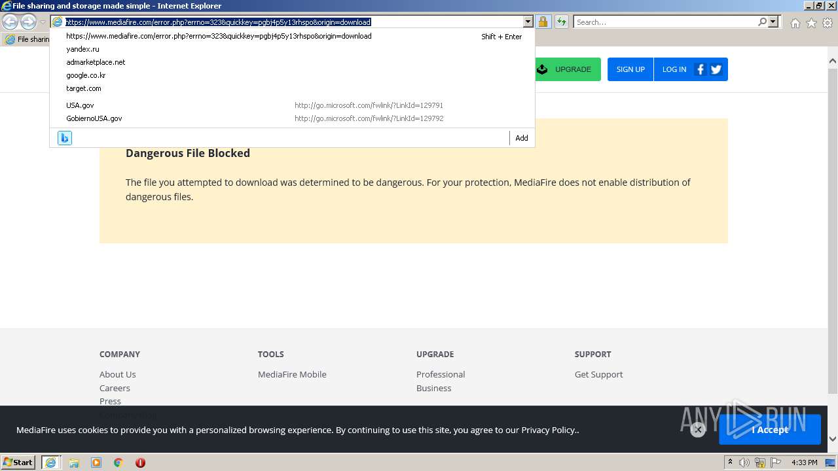
Task: Click the Twitter login icon
Action: (x=716, y=69)
